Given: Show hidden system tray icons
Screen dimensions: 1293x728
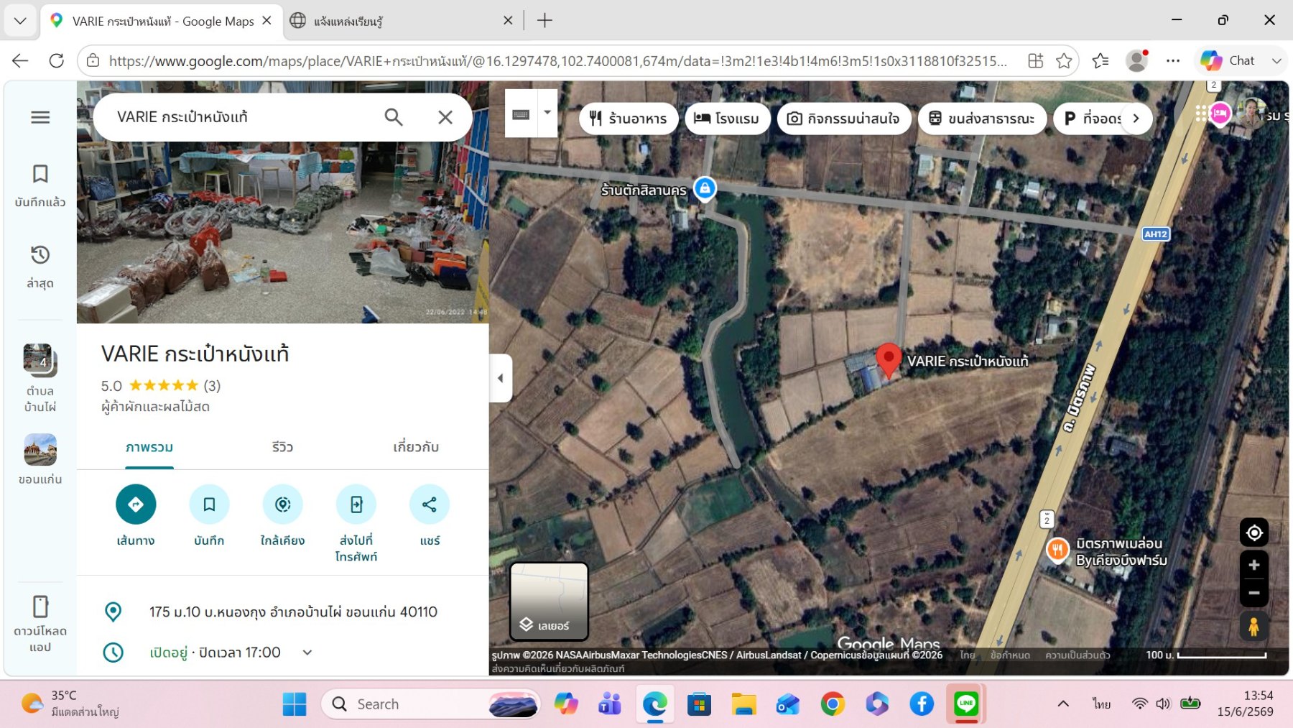Looking at the screenshot, I should pyautogui.click(x=1063, y=704).
